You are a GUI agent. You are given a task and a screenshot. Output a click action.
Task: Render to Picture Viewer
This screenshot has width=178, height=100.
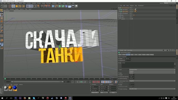click(45, 6)
